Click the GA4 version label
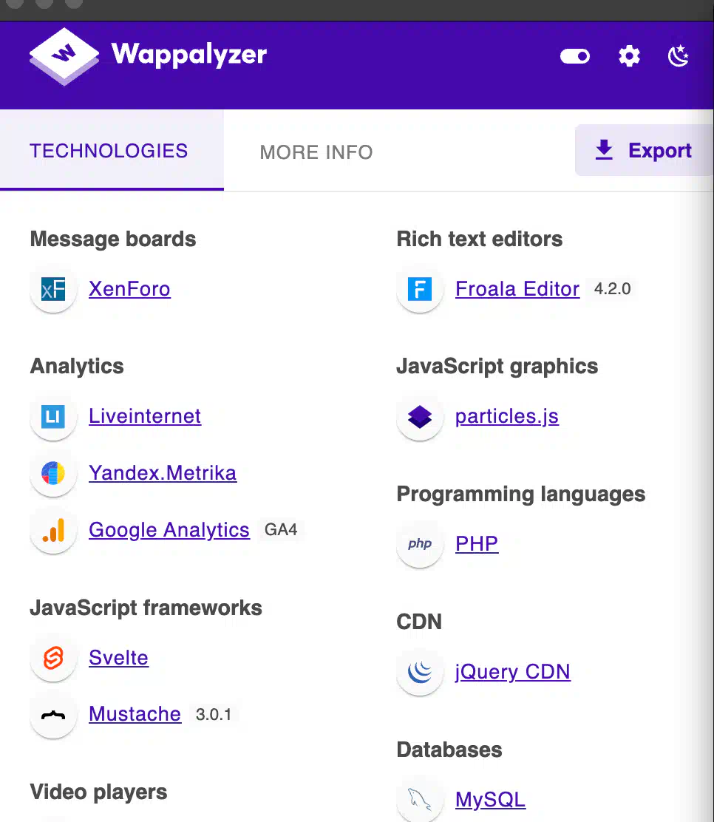 coord(281,530)
